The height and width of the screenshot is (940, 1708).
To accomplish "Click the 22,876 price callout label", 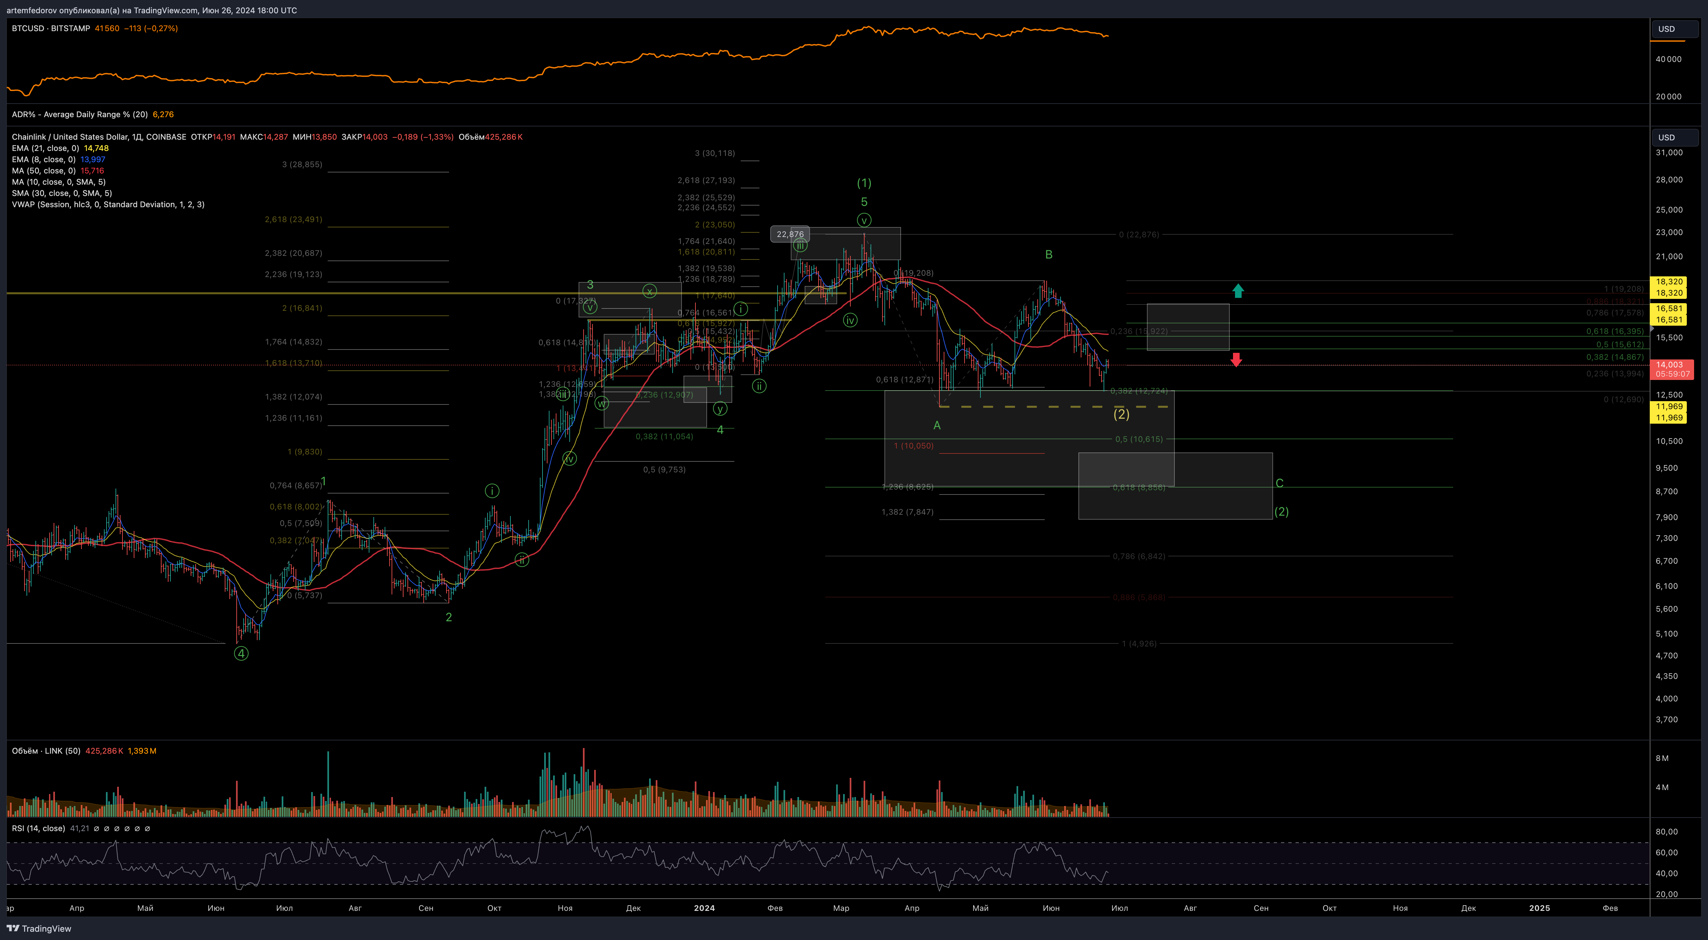I will tap(790, 234).
